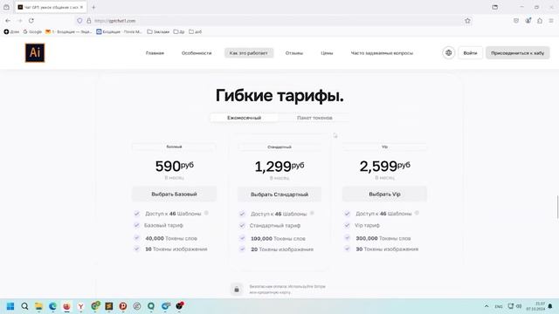This screenshot has width=559, height=314.
Task: Click the Войти button
Action: pos(470,53)
